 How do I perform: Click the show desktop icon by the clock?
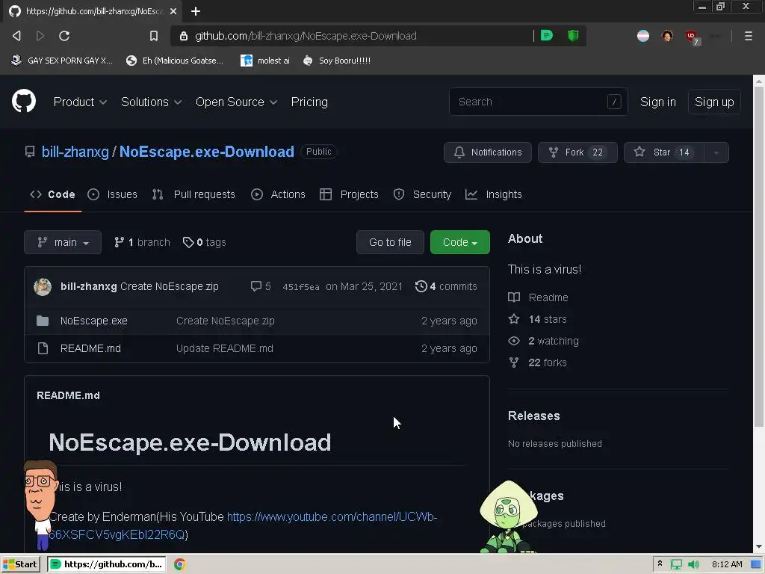click(x=756, y=564)
